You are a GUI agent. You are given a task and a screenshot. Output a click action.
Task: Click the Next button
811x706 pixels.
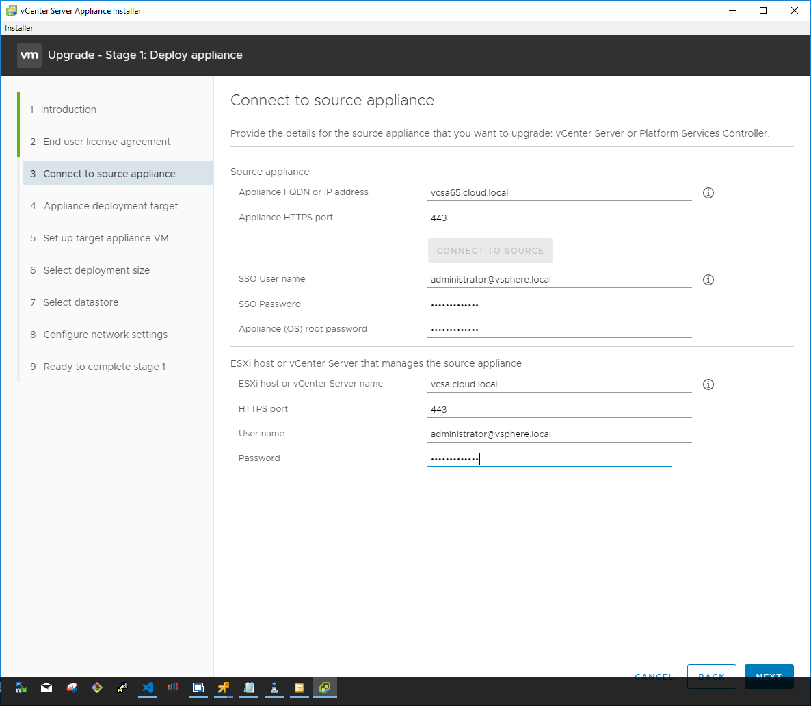769,676
